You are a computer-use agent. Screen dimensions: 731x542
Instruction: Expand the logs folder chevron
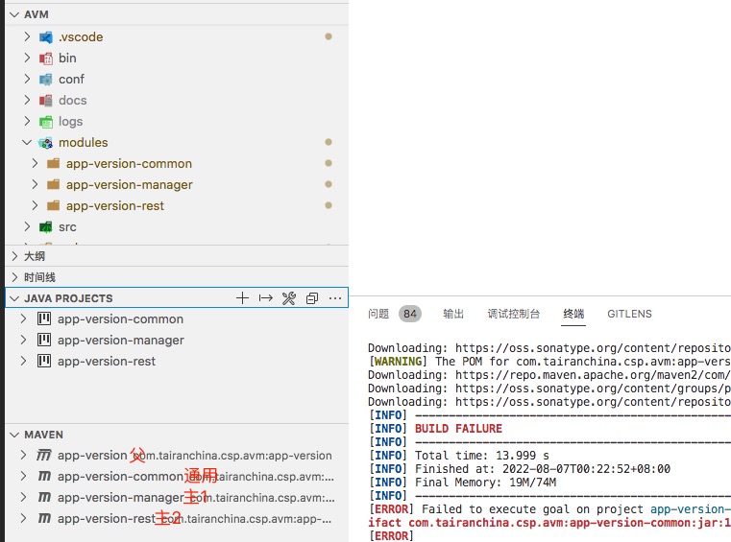pos(27,121)
